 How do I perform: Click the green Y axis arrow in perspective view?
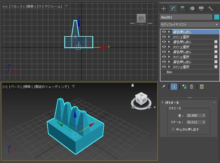click(60, 124)
